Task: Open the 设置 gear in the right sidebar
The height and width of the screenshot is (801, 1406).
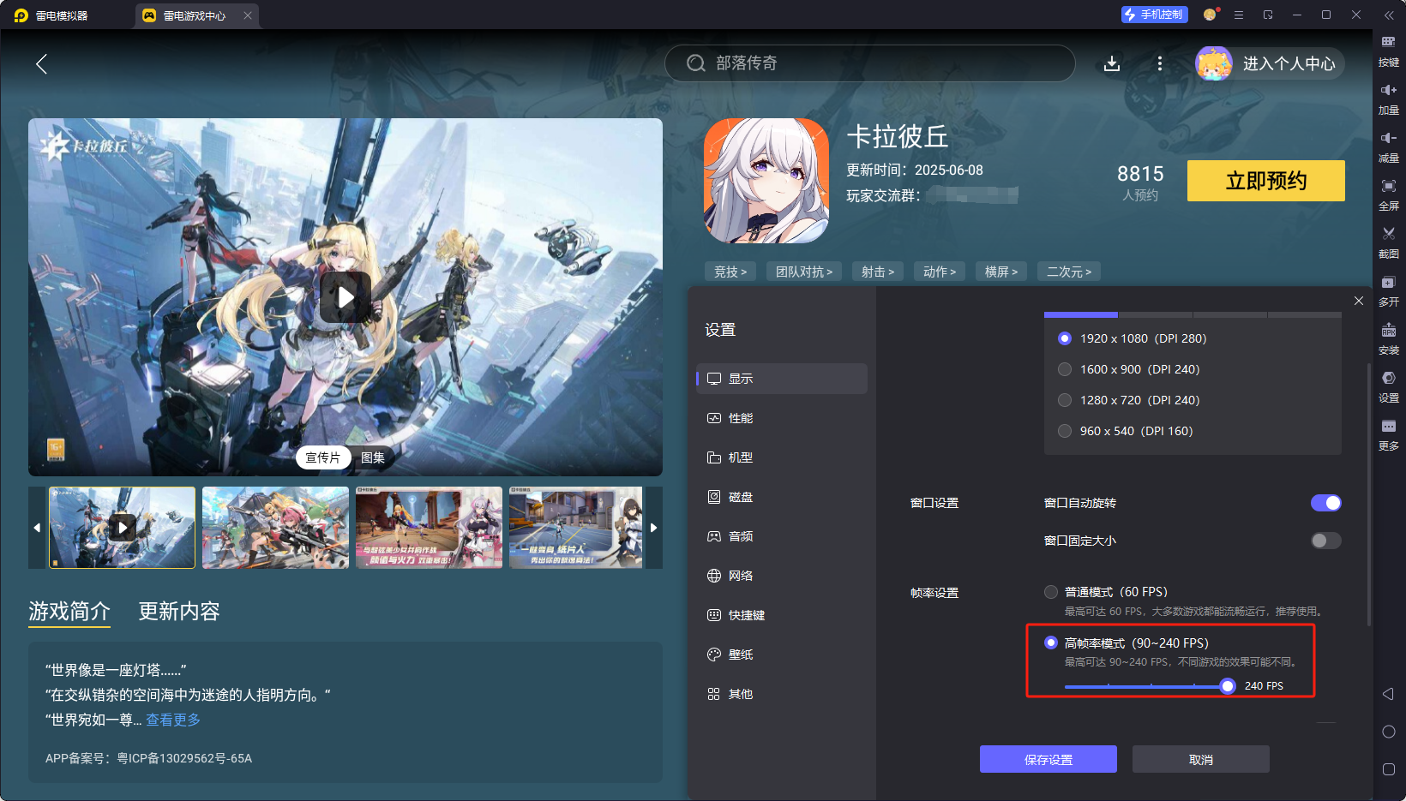Action: click(1389, 386)
